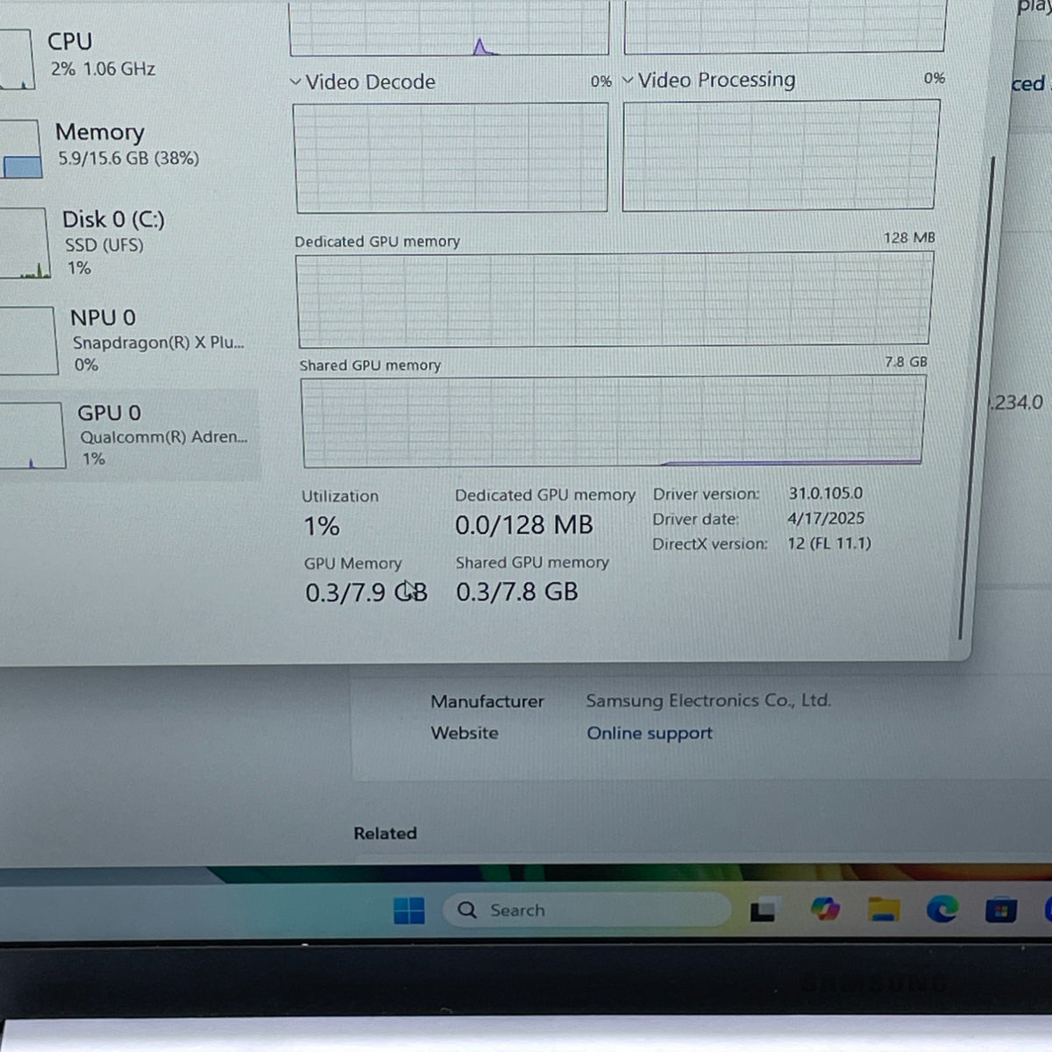Expand the Video Processing engine dropdown
Image resolution: width=1052 pixels, height=1052 pixels.
628,80
